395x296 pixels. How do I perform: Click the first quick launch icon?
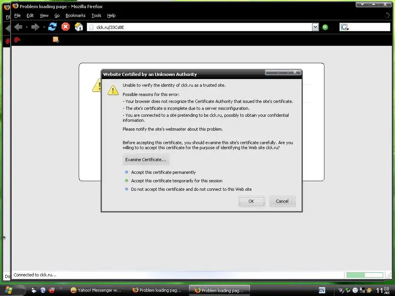[34, 290]
